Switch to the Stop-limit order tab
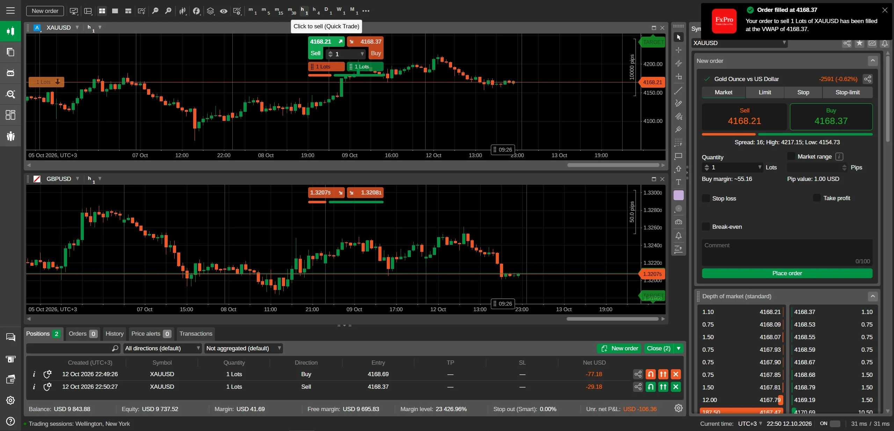The width and height of the screenshot is (894, 431). tap(848, 92)
